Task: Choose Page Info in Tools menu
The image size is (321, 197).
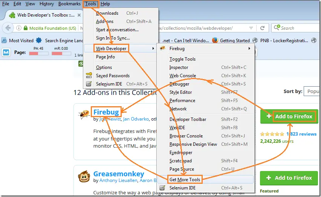Action: pyautogui.click(x=121, y=57)
